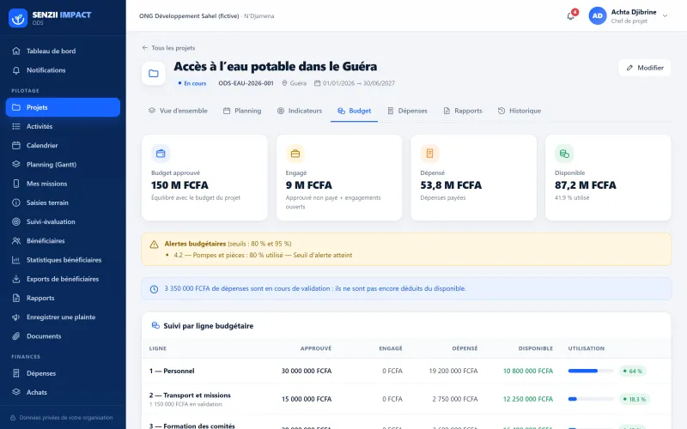687x429 pixels.
Task: Click the briefcase icon on Engagé card
Action: point(295,154)
